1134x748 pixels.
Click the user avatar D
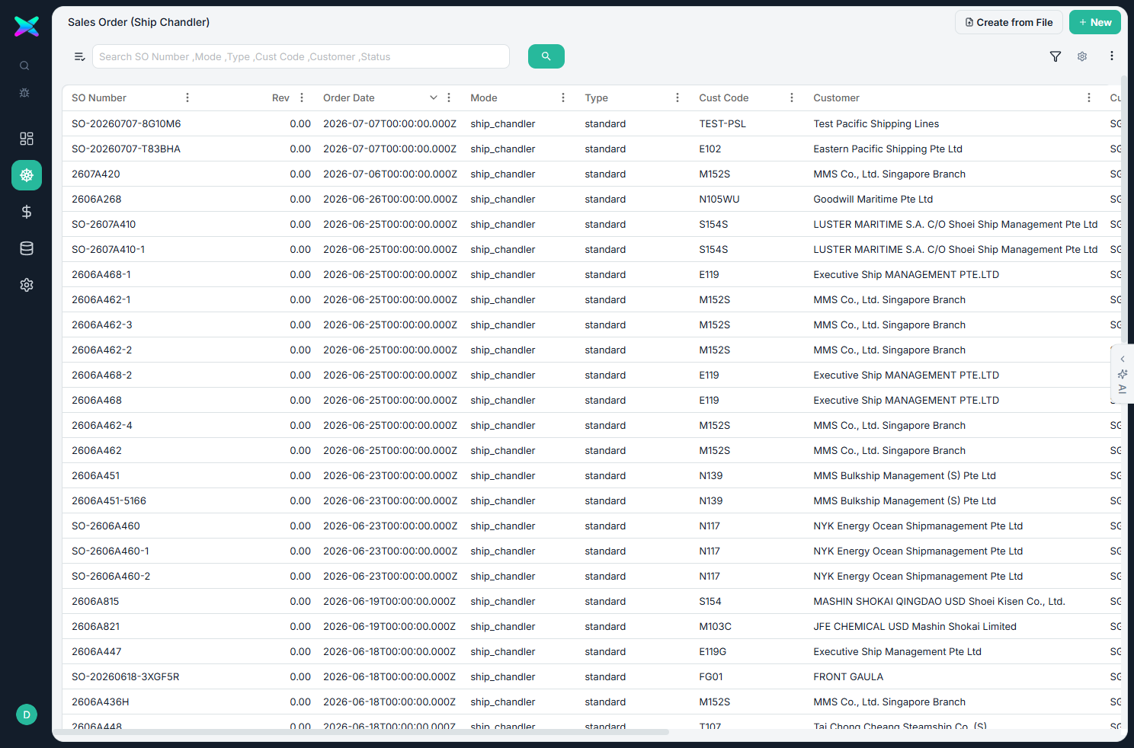click(27, 714)
